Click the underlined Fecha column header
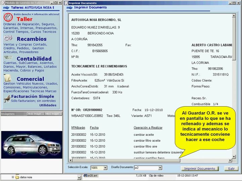This screenshot has width=242, height=181. [x=94, y=128]
